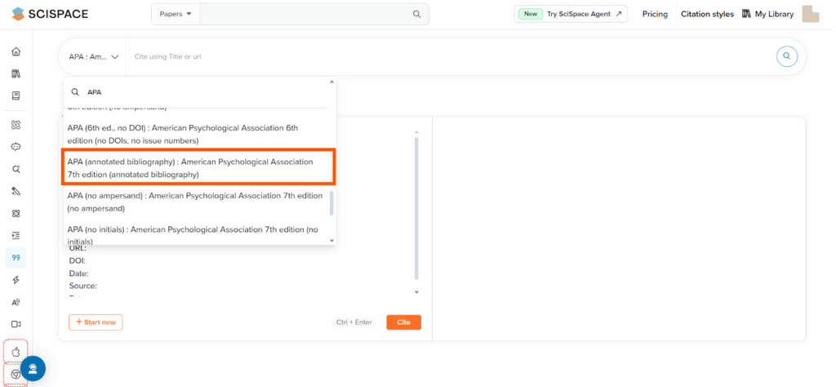
Task: Open the pen writer sidebar icon
Action: (16, 191)
